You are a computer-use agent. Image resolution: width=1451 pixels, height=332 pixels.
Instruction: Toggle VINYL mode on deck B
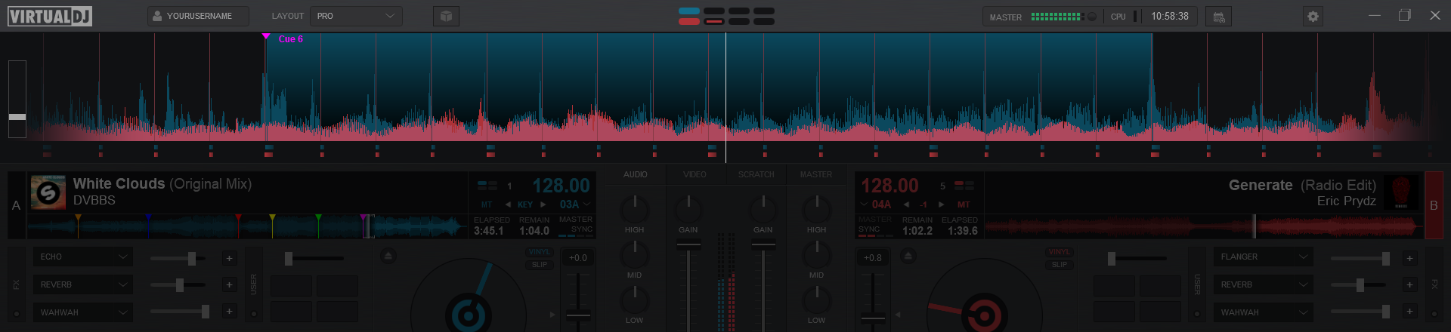[1059, 252]
